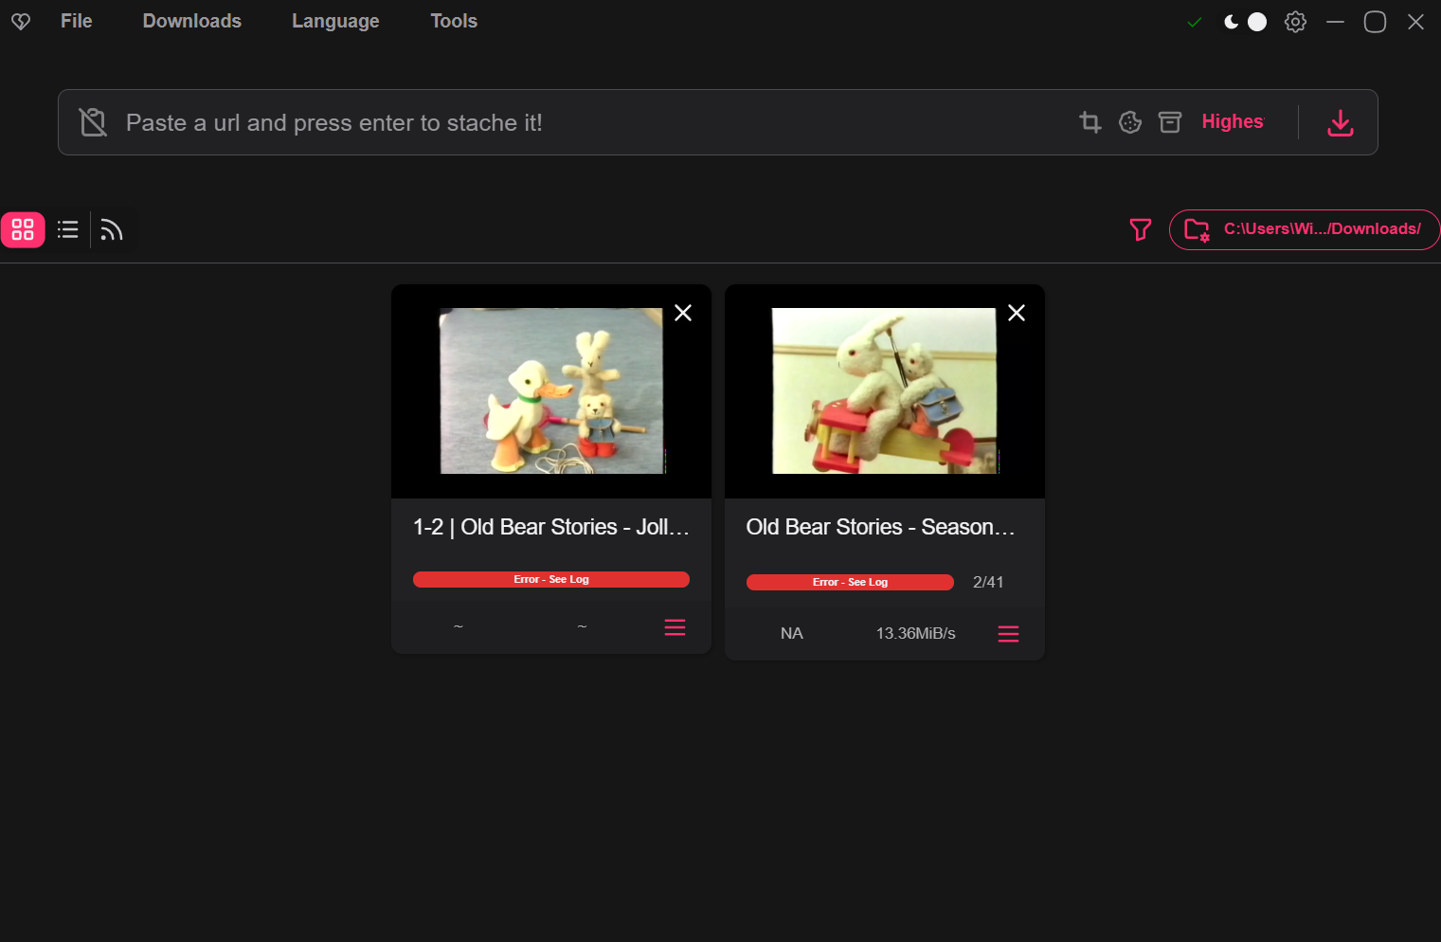Click the pink download arrow button
Viewport: 1441px width, 942px height.
1340,122
